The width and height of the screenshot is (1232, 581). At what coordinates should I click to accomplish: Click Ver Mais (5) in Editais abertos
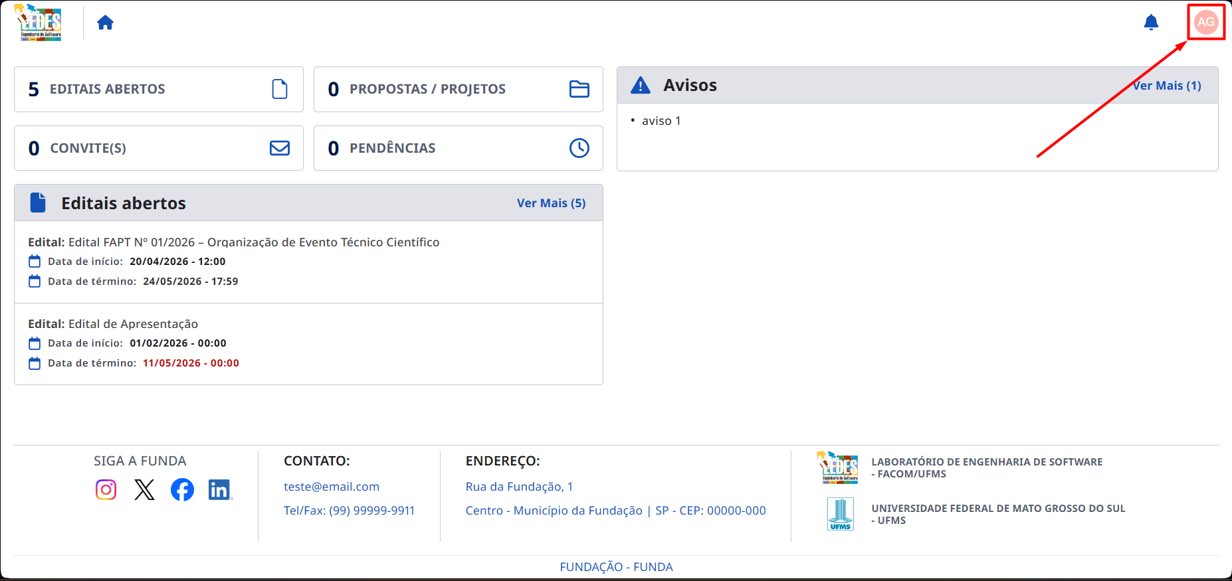pos(552,203)
